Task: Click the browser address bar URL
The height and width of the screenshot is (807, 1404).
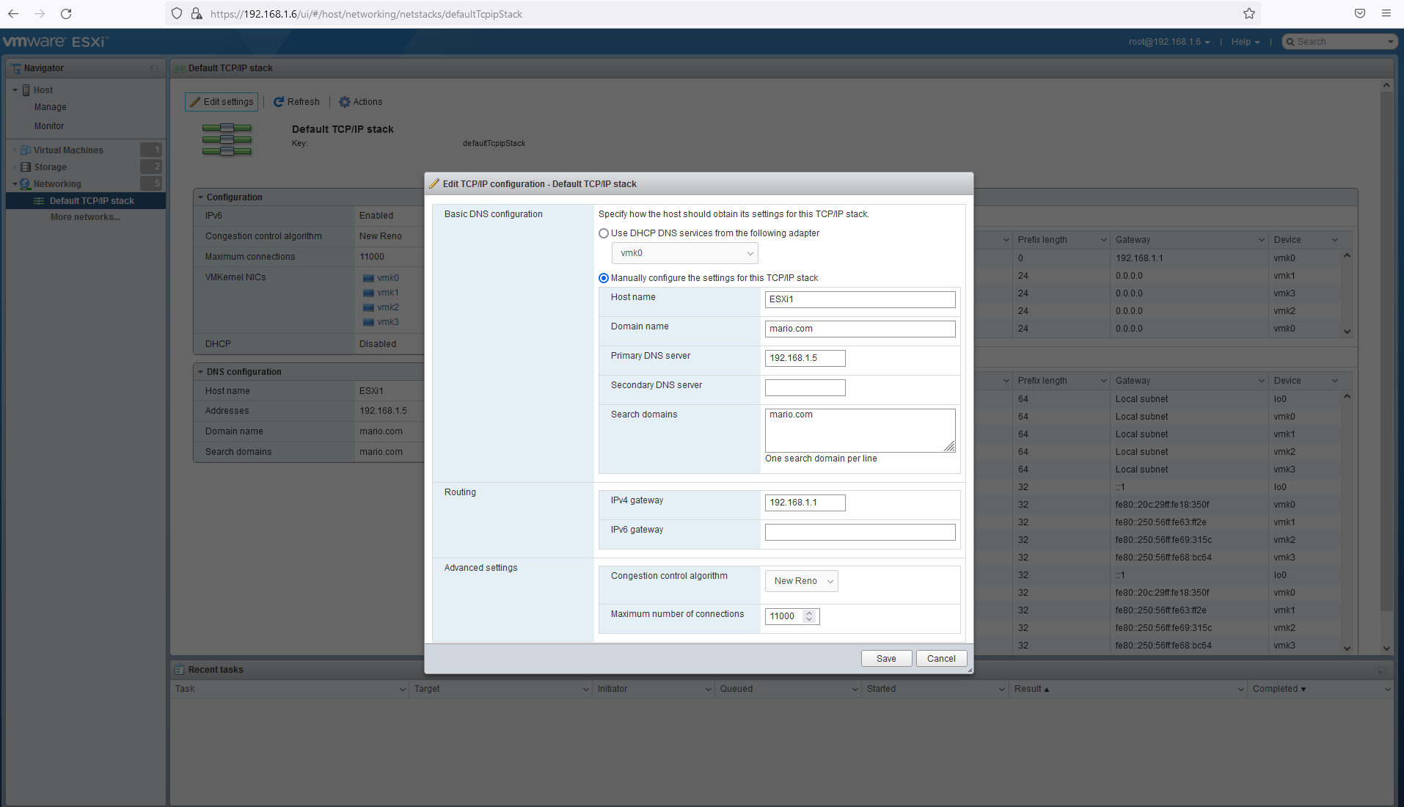Action: 366,14
